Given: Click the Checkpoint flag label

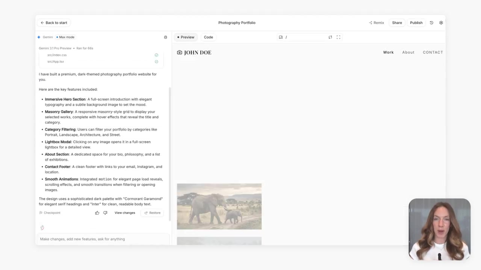Looking at the screenshot, I should click(50, 213).
